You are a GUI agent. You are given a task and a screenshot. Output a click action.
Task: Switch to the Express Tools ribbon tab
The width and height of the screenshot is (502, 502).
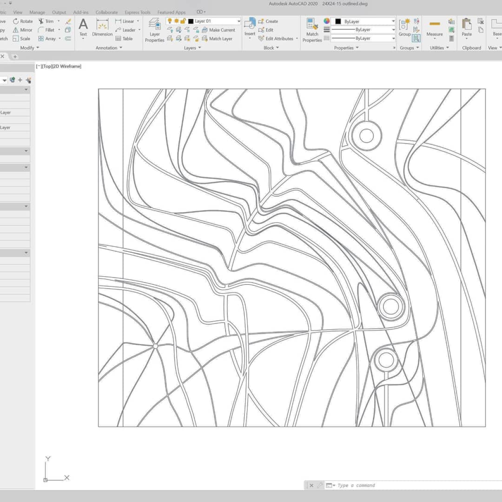(x=138, y=13)
